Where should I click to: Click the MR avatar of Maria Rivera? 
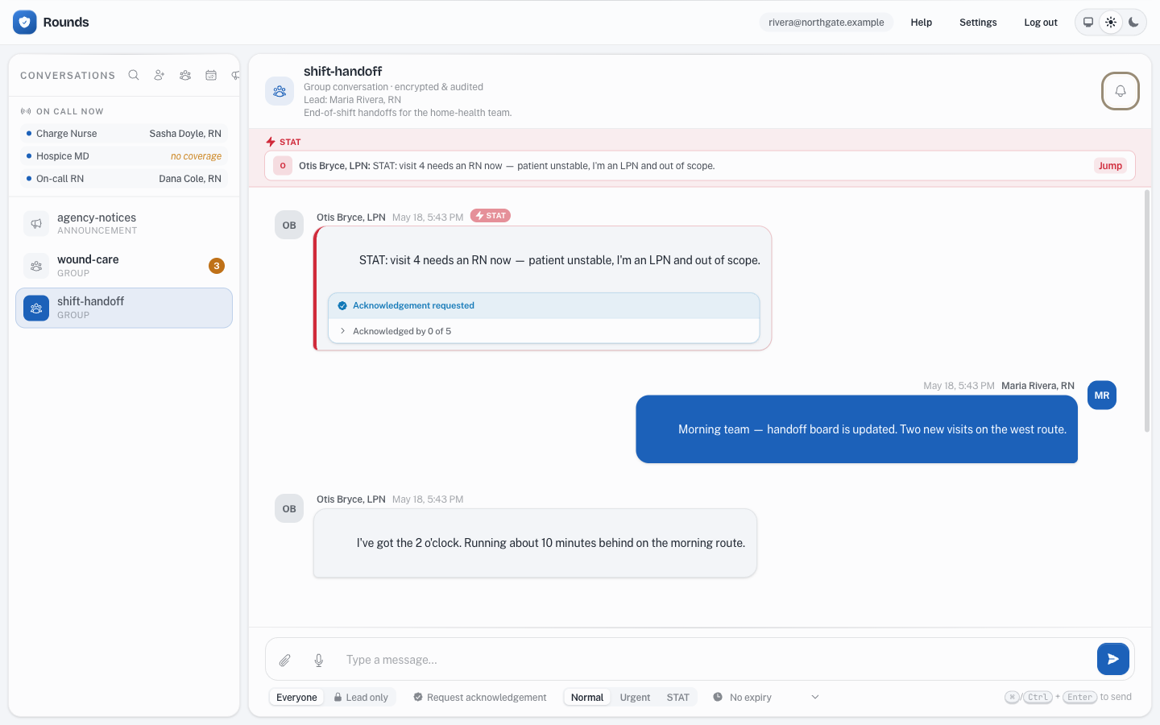click(1102, 396)
